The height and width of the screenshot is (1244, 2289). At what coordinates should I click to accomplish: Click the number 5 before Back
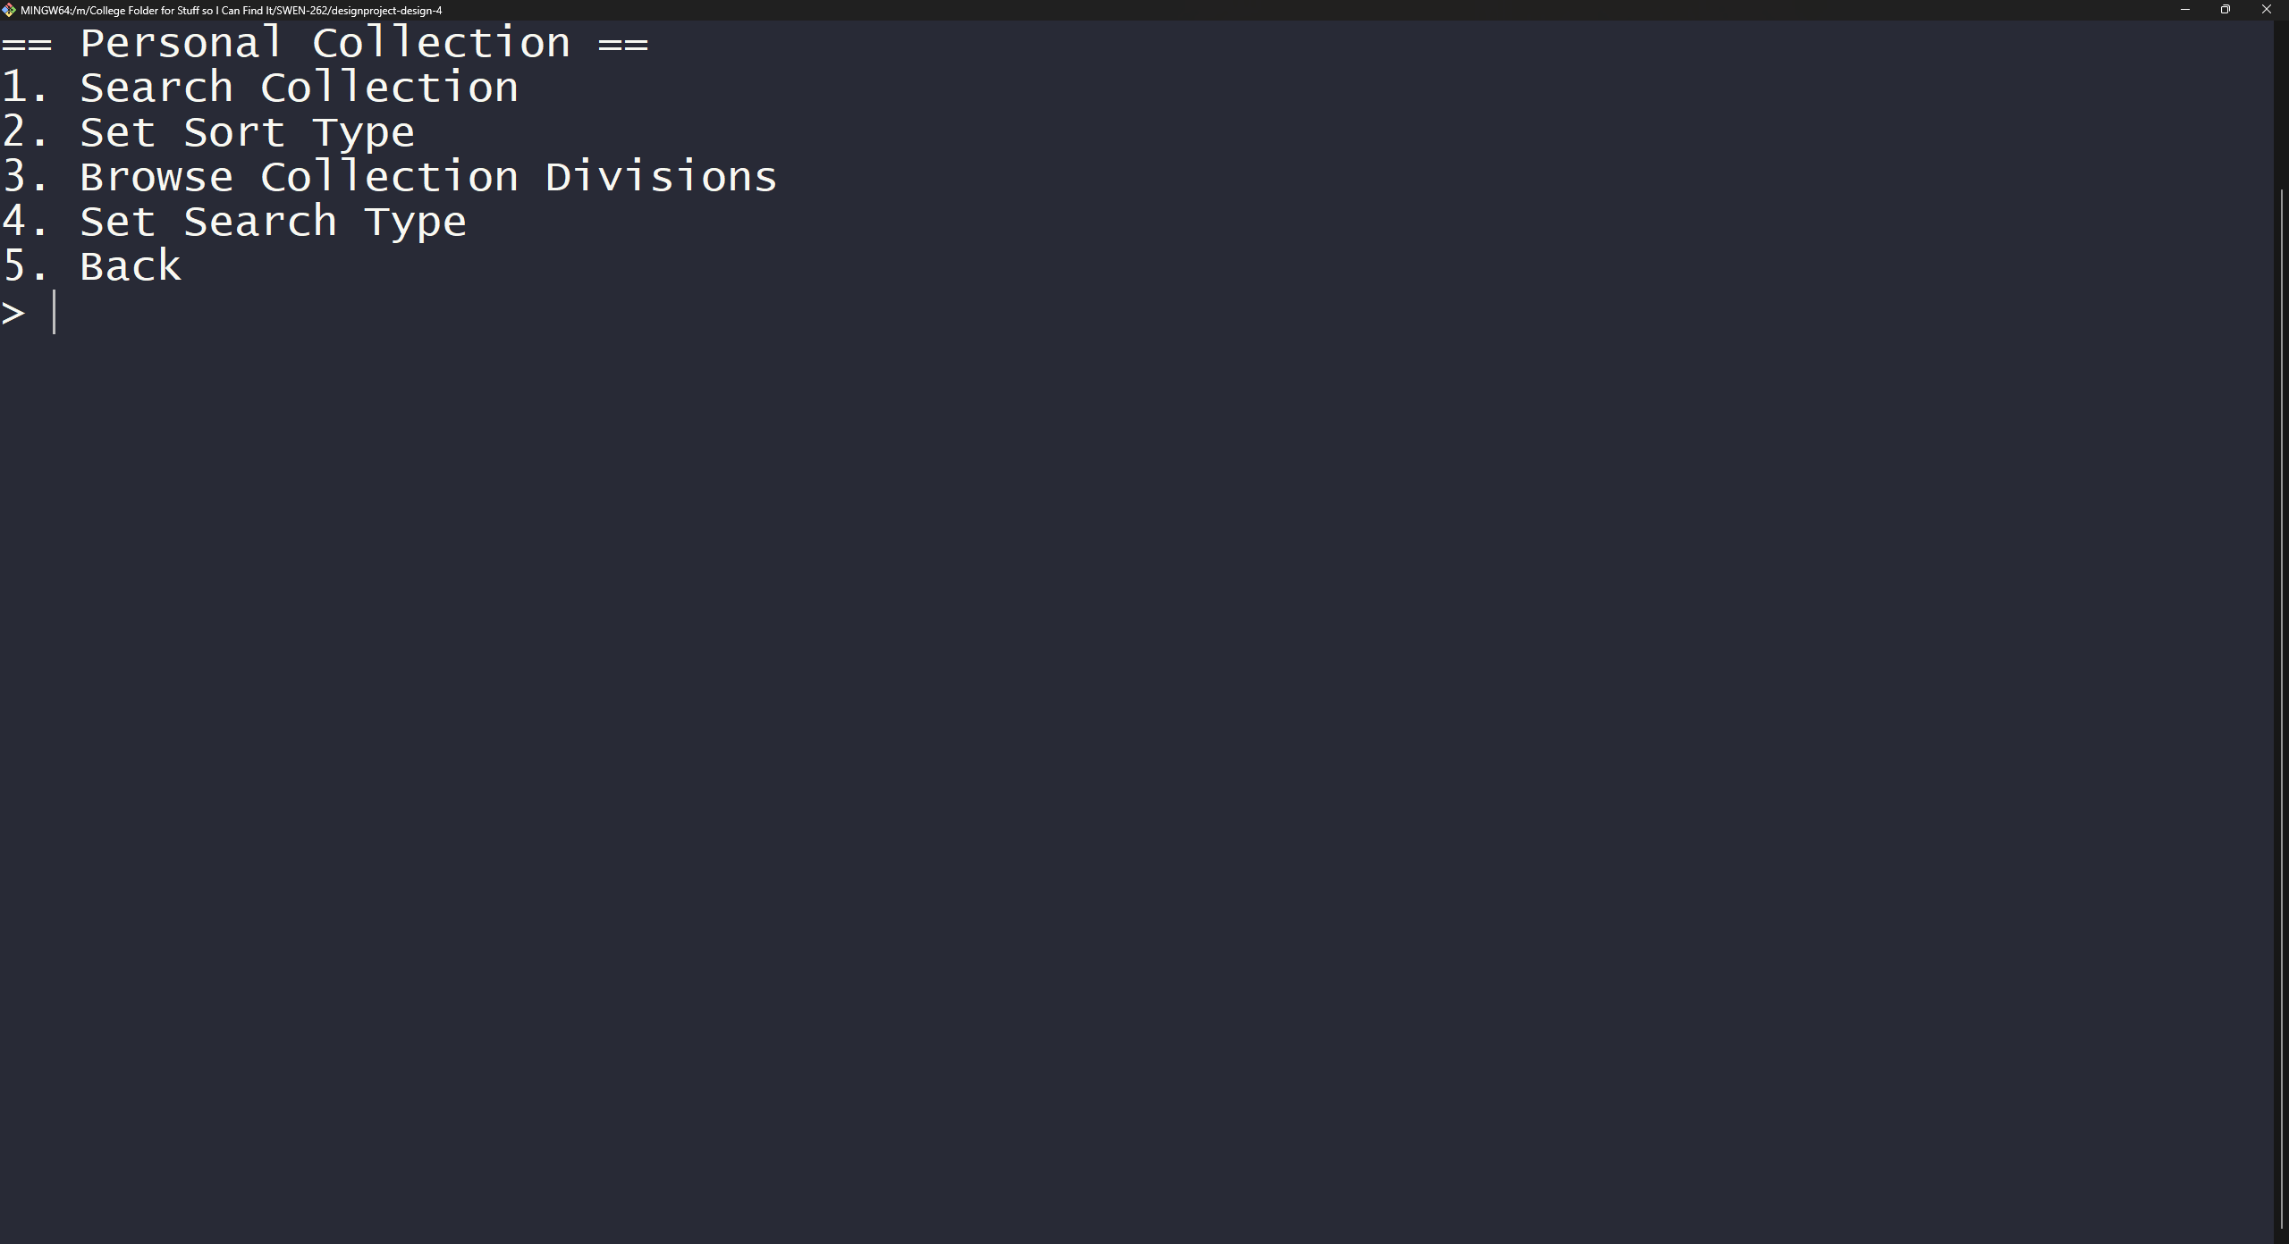point(15,265)
